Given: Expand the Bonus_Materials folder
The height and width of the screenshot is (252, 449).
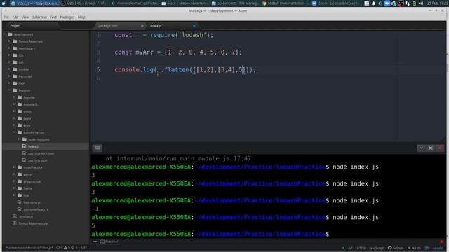Looking at the screenshot, I should click(9, 41).
